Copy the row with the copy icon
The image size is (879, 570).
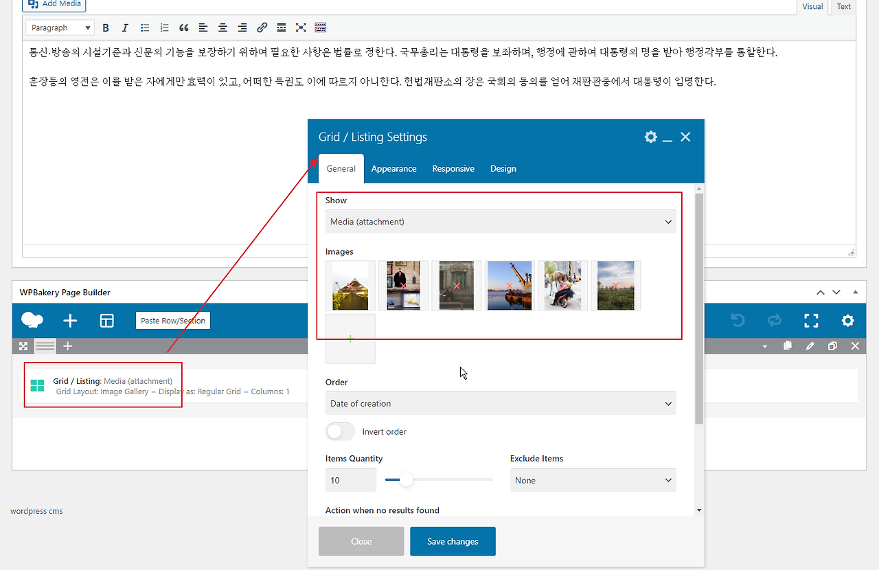point(788,346)
